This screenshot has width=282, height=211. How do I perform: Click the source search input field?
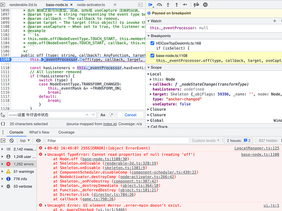[x=46, y=115]
